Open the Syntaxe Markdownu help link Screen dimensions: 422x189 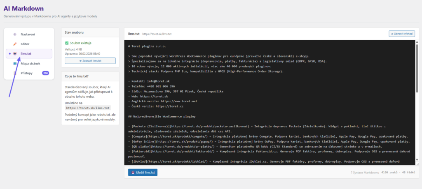pyautogui.click(x=365, y=172)
